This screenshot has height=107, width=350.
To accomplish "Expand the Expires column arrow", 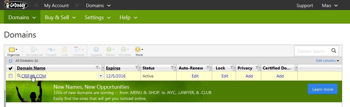I will [x=140, y=68].
